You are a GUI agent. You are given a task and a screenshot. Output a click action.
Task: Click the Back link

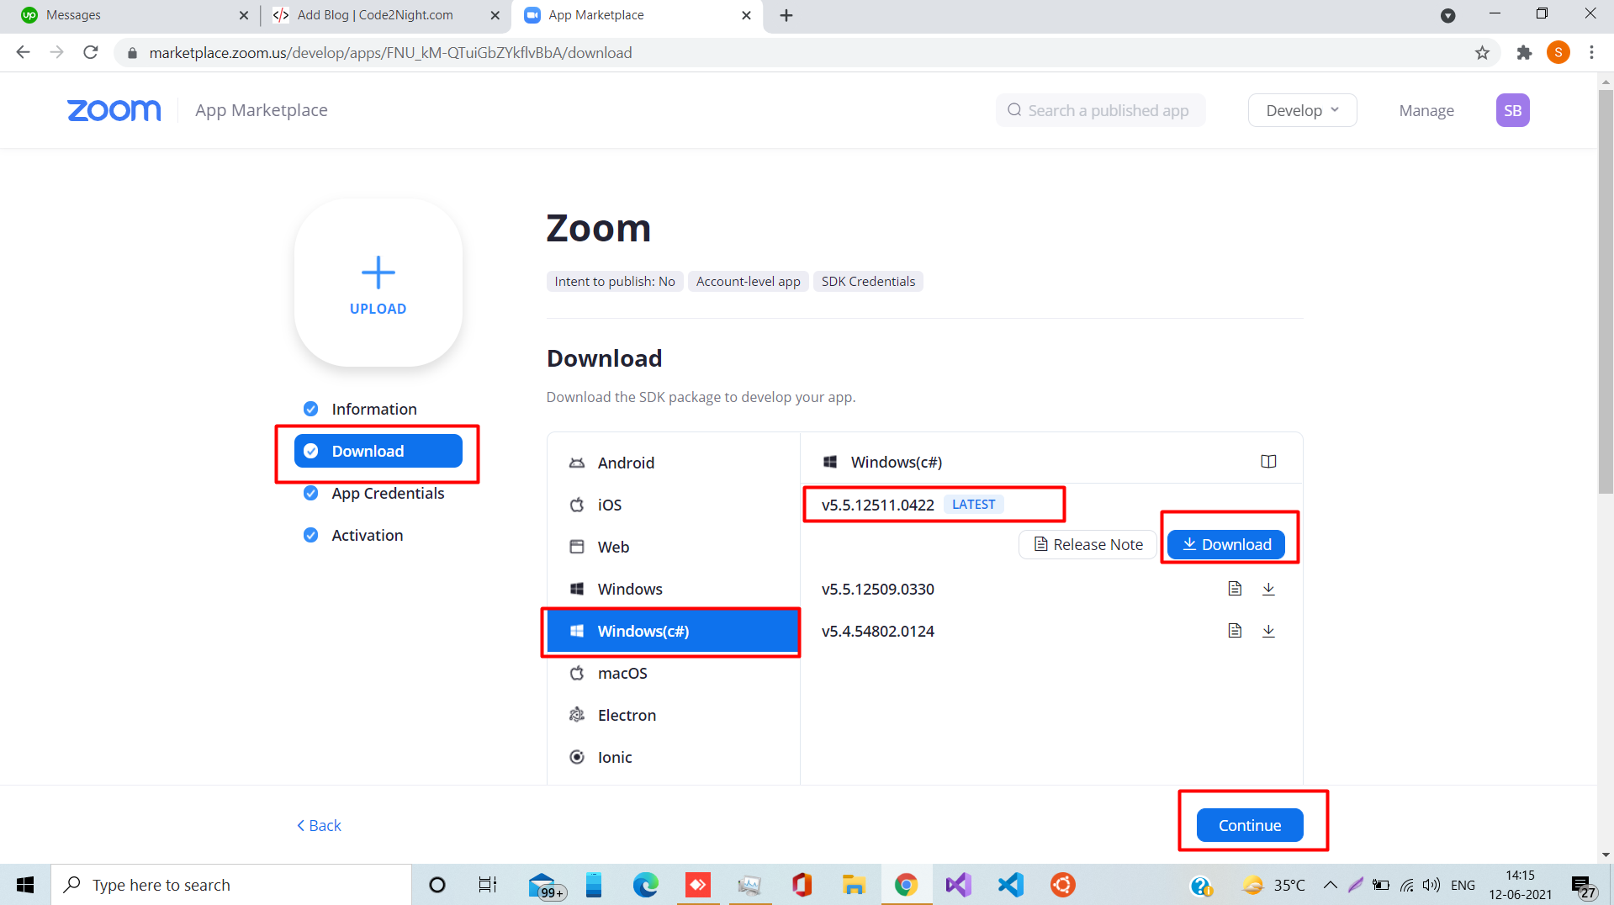click(319, 825)
